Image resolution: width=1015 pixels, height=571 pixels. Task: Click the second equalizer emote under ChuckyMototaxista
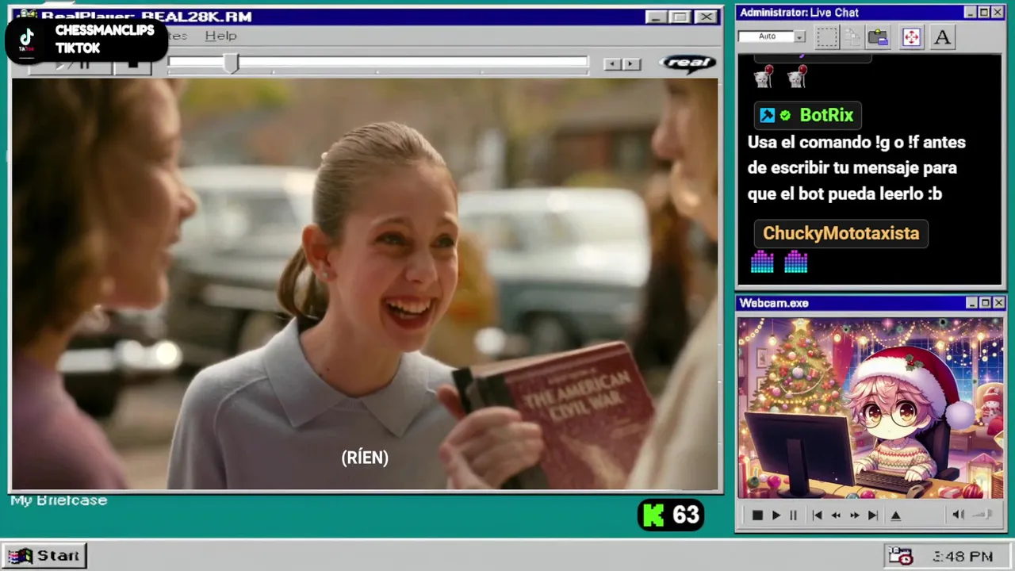(x=796, y=262)
